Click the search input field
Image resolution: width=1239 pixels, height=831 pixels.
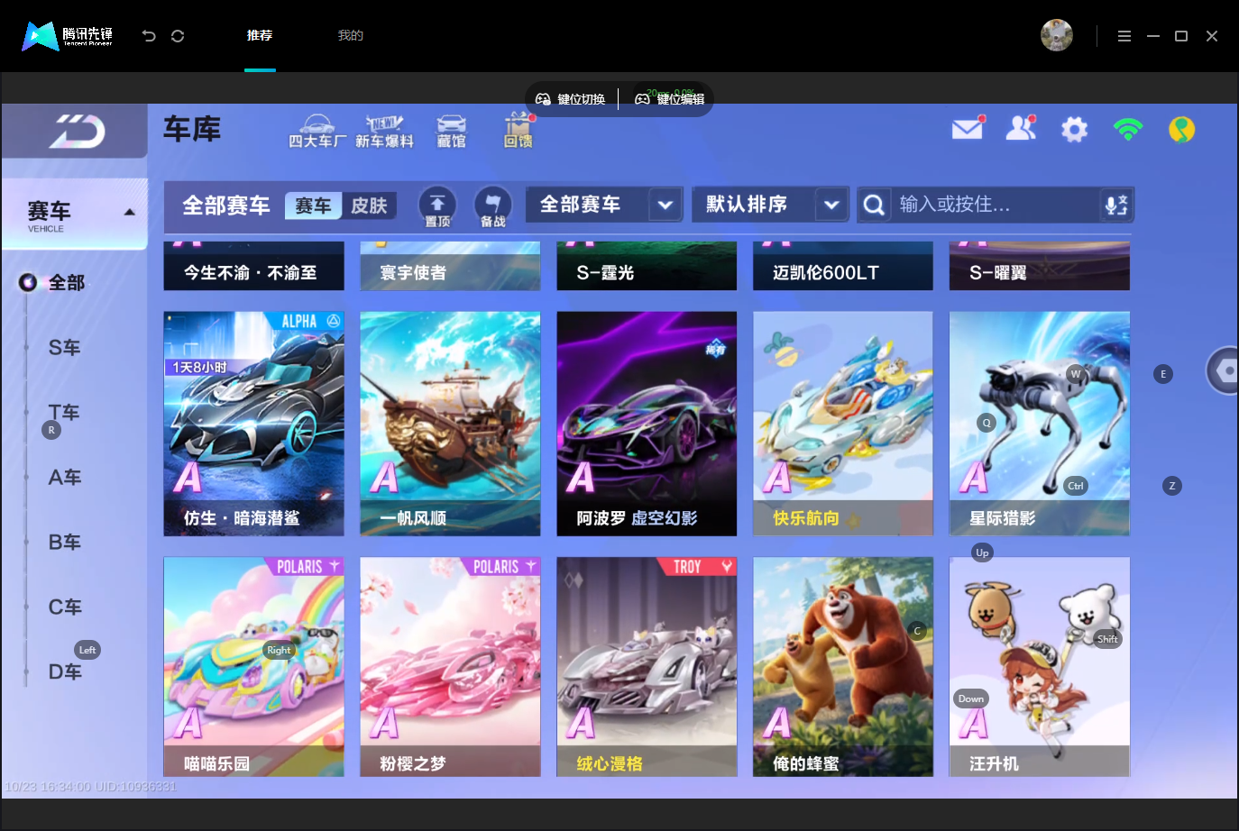click(996, 205)
